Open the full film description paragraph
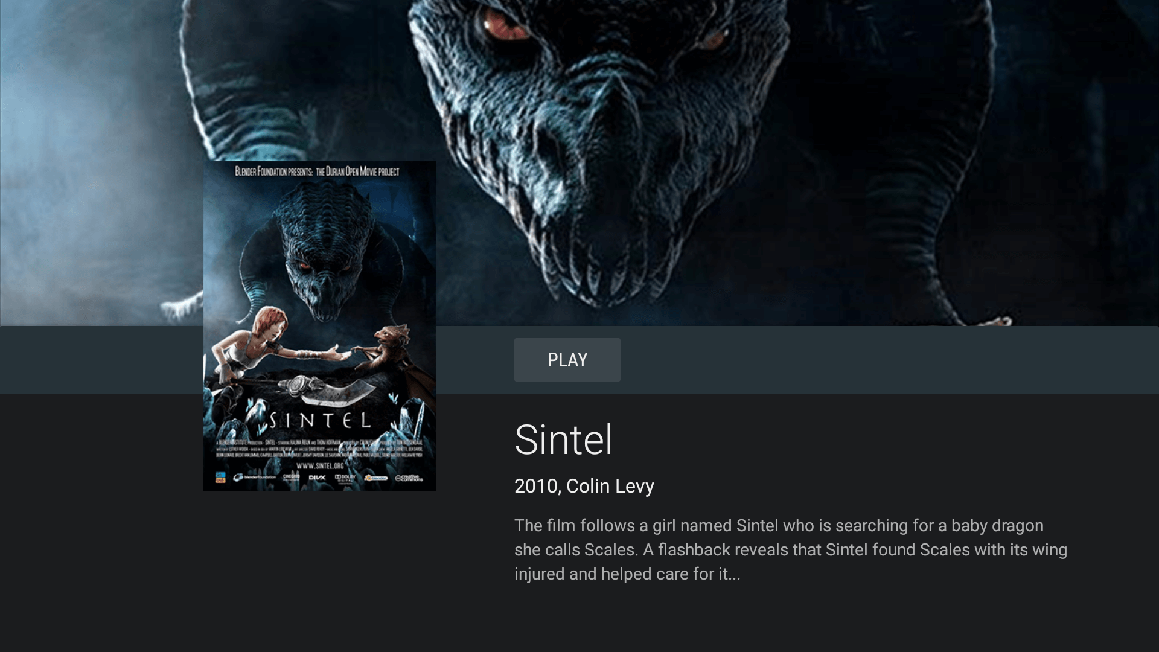This screenshot has height=652, width=1159. click(791, 549)
